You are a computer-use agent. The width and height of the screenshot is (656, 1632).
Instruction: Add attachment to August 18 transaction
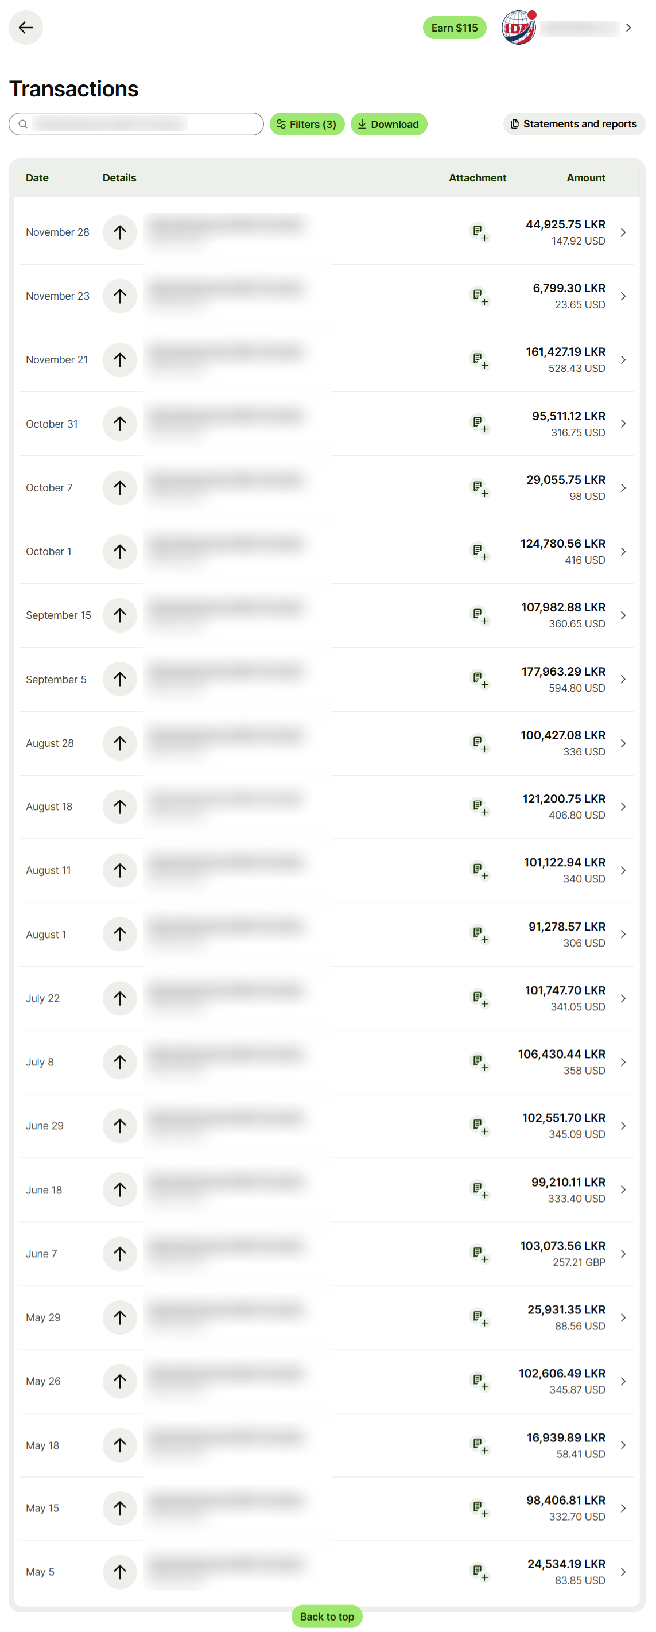(479, 807)
